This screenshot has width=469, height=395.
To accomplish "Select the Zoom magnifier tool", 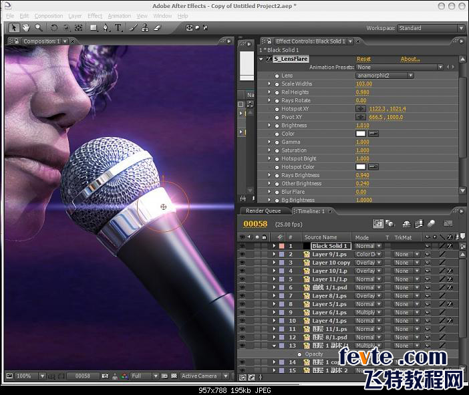I will coord(39,28).
